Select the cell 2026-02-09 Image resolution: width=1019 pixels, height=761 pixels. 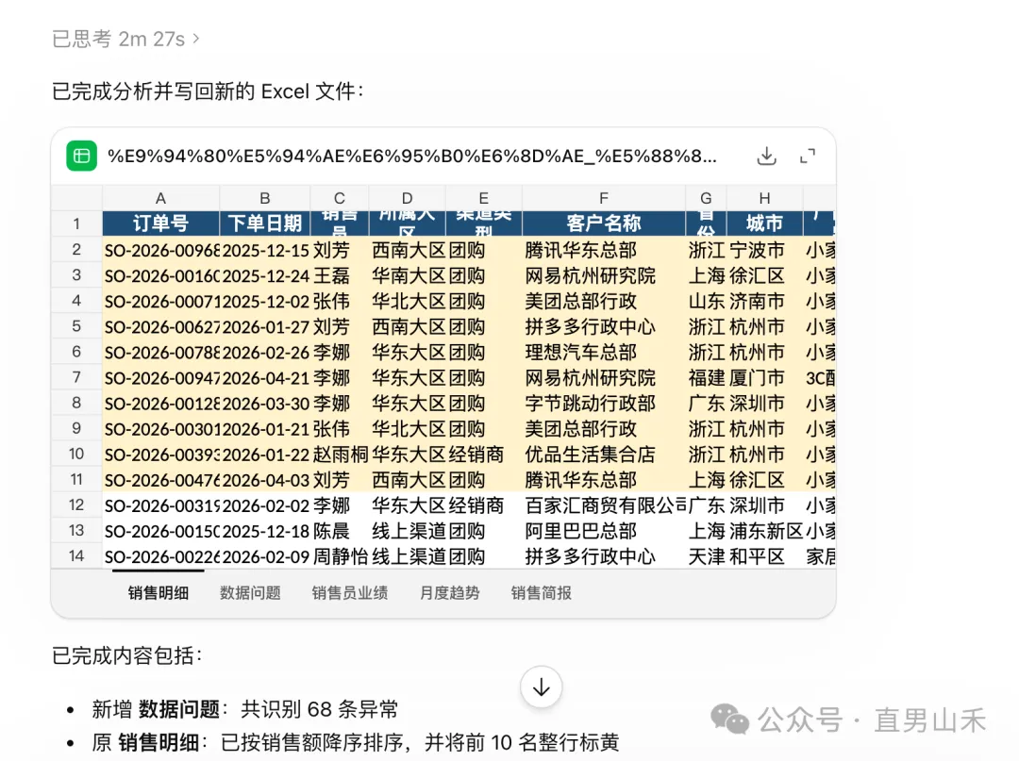(x=264, y=556)
